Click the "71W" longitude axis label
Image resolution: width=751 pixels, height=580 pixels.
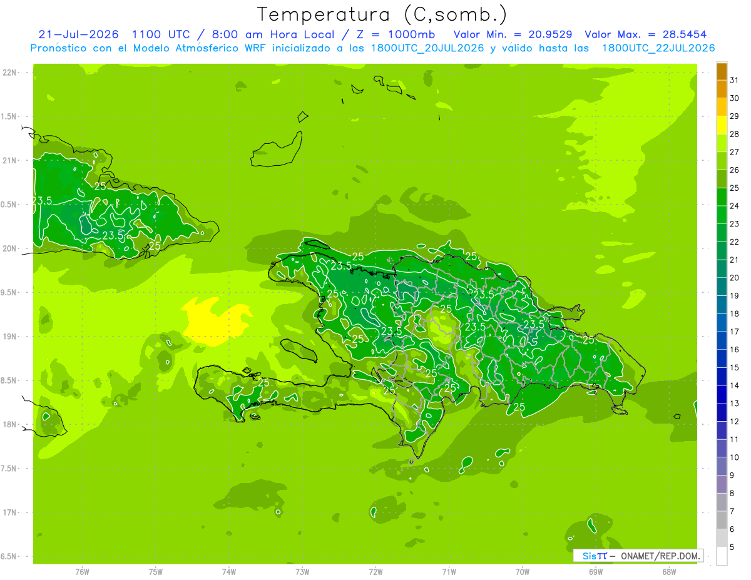449,572
